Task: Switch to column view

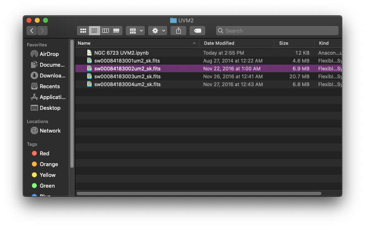Action: click(106, 31)
